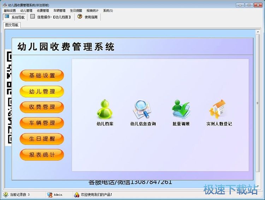265x200 pixels.
Task: Maximize the application window
Action: click(x=249, y=5)
